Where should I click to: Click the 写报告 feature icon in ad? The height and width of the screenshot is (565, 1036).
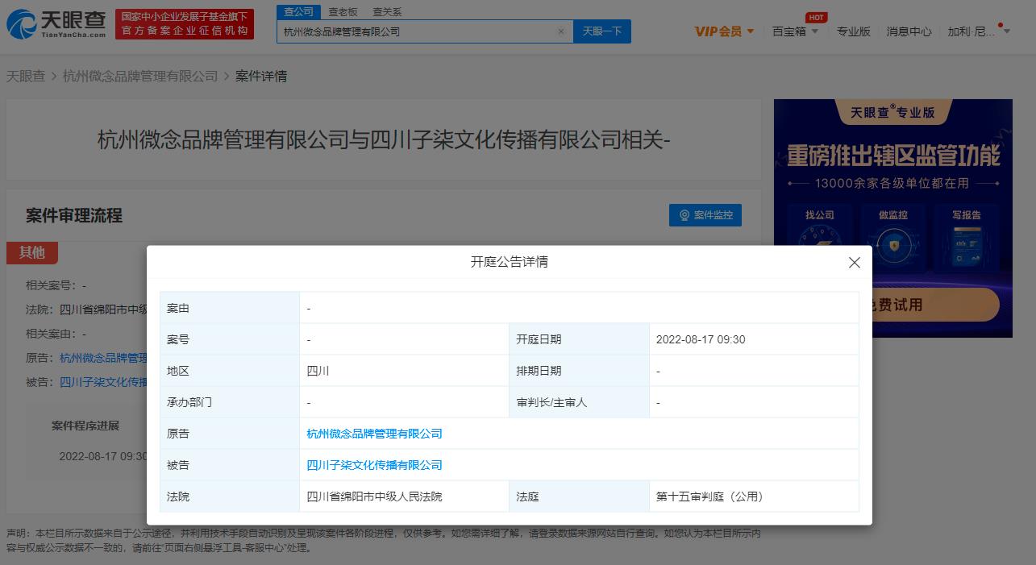[966, 239]
